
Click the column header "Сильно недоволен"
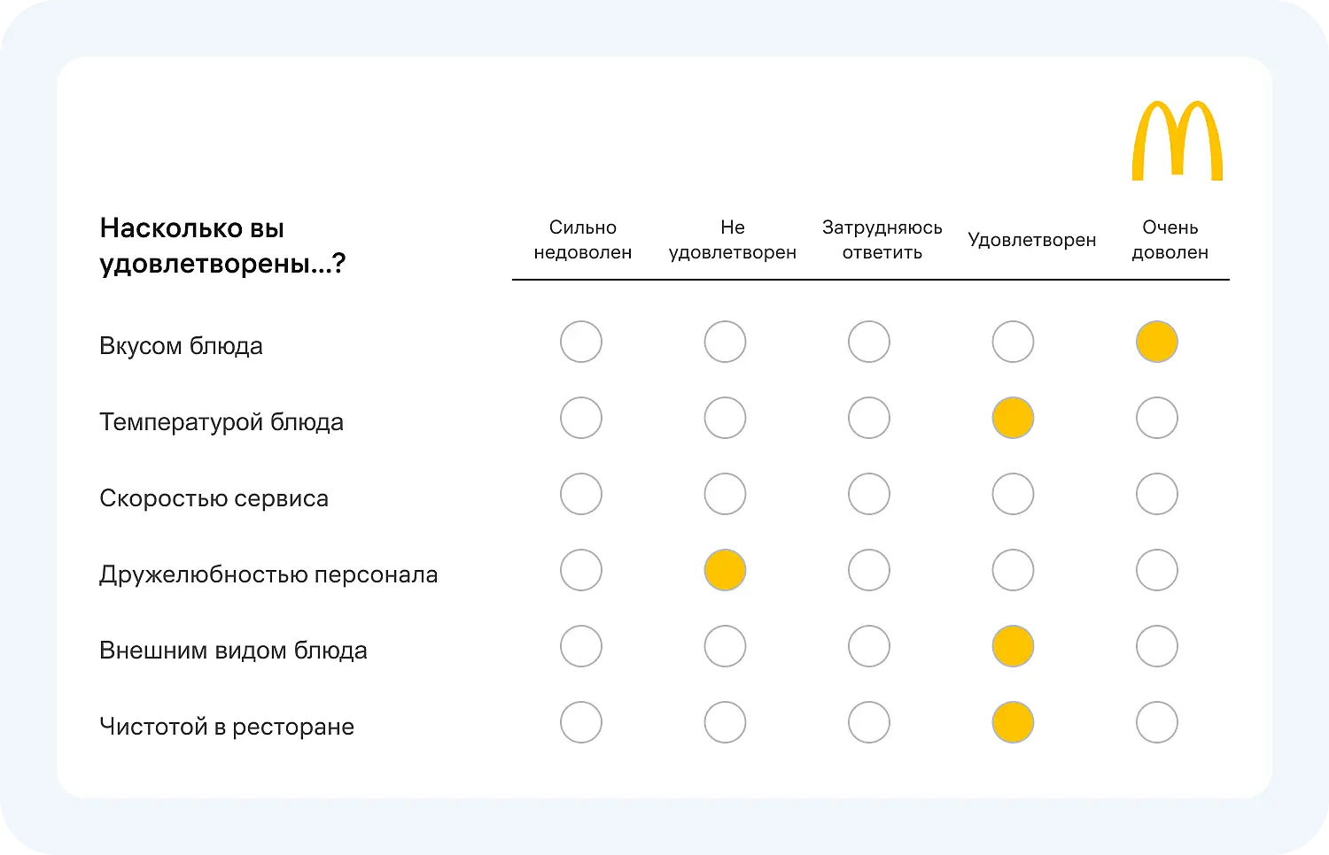pyautogui.click(x=581, y=239)
